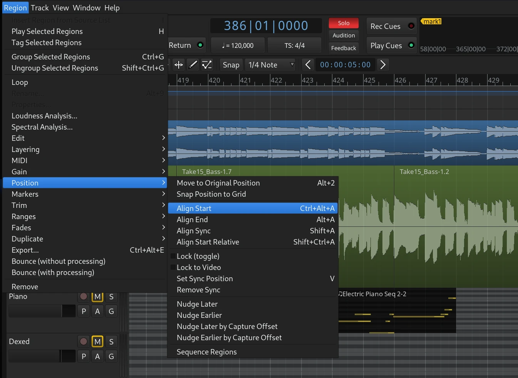Choose Align End menu item
The height and width of the screenshot is (378, 518).
[x=253, y=219]
